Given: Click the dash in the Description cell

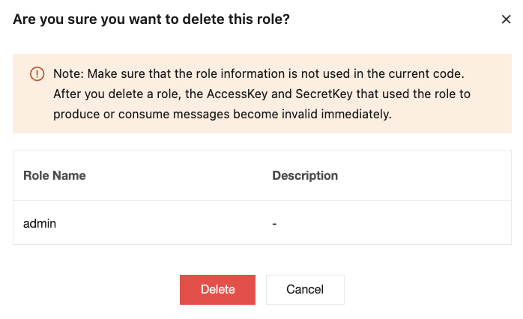Looking at the screenshot, I should tap(275, 222).
